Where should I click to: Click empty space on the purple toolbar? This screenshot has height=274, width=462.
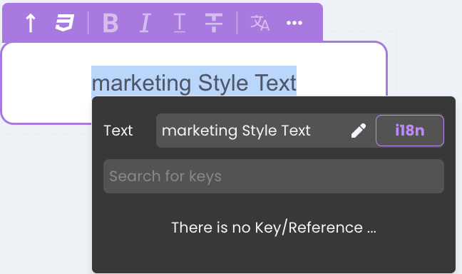312,23
